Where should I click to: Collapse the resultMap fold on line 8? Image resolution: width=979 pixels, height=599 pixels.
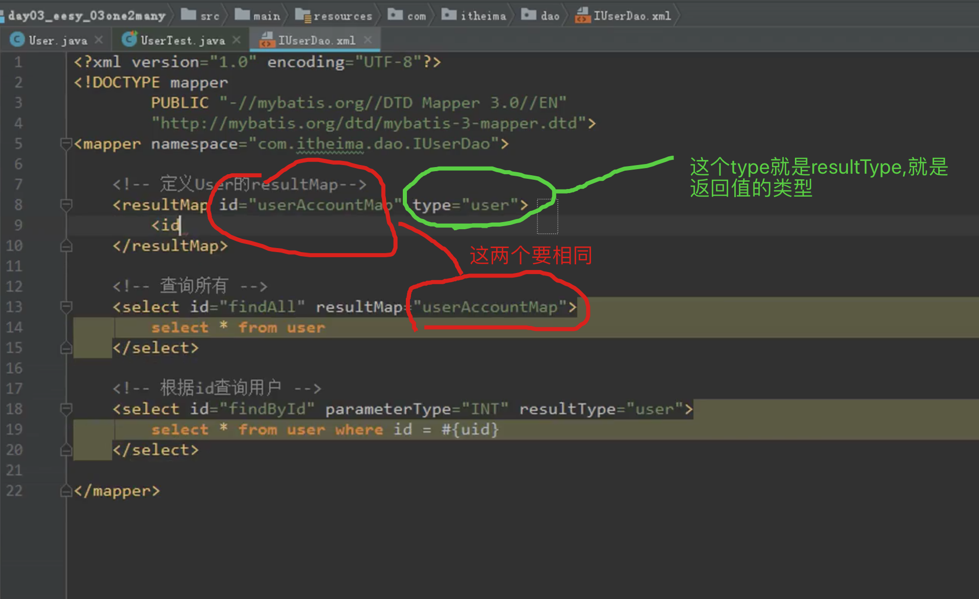coord(66,205)
